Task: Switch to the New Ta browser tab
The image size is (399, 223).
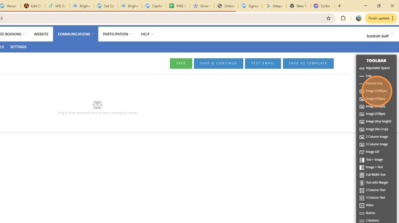Action: point(298,6)
